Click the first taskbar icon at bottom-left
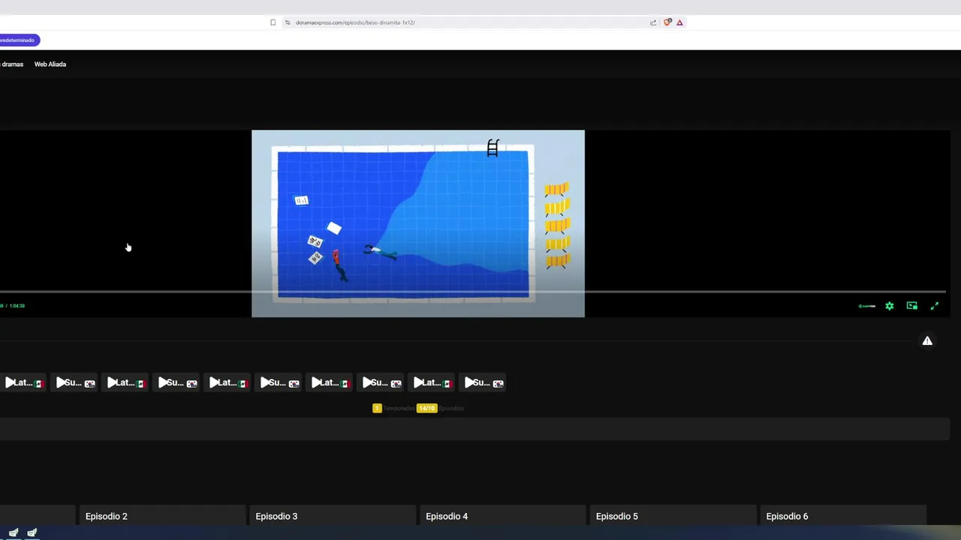Viewport: 961px width, 540px height. [x=14, y=533]
